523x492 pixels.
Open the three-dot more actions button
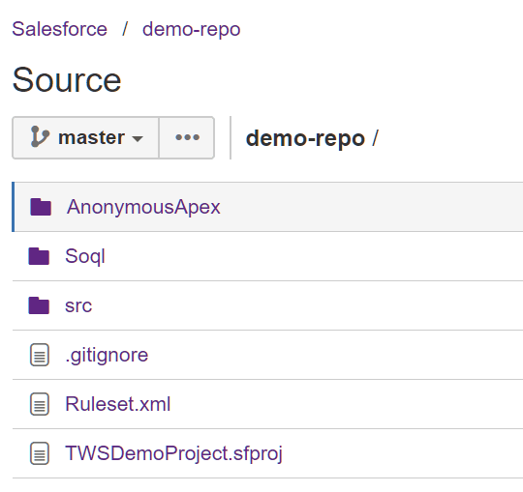187,137
